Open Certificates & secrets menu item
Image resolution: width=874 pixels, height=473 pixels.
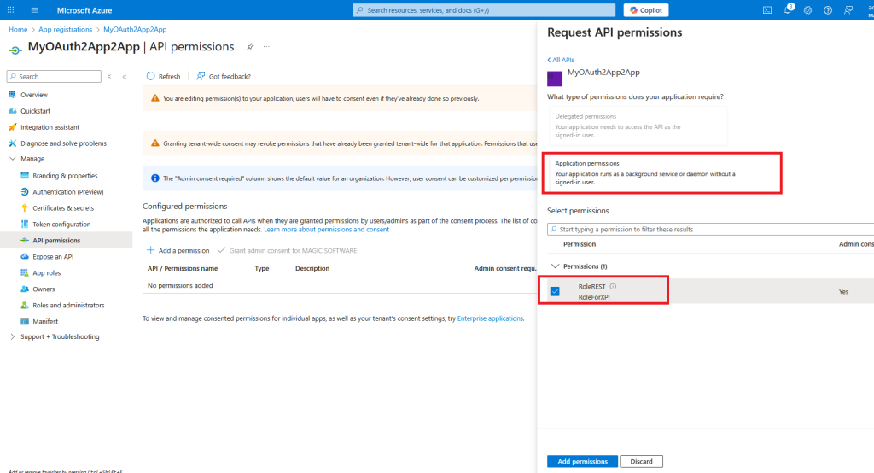point(63,207)
